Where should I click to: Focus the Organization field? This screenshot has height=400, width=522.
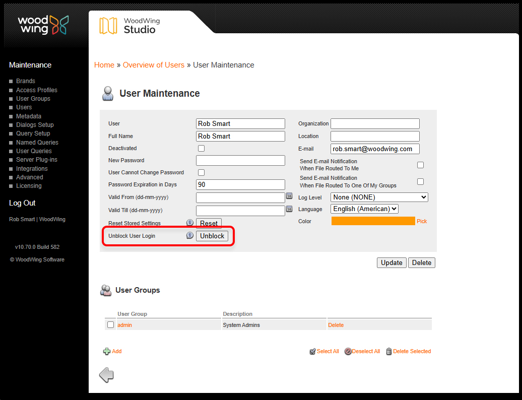pos(375,123)
